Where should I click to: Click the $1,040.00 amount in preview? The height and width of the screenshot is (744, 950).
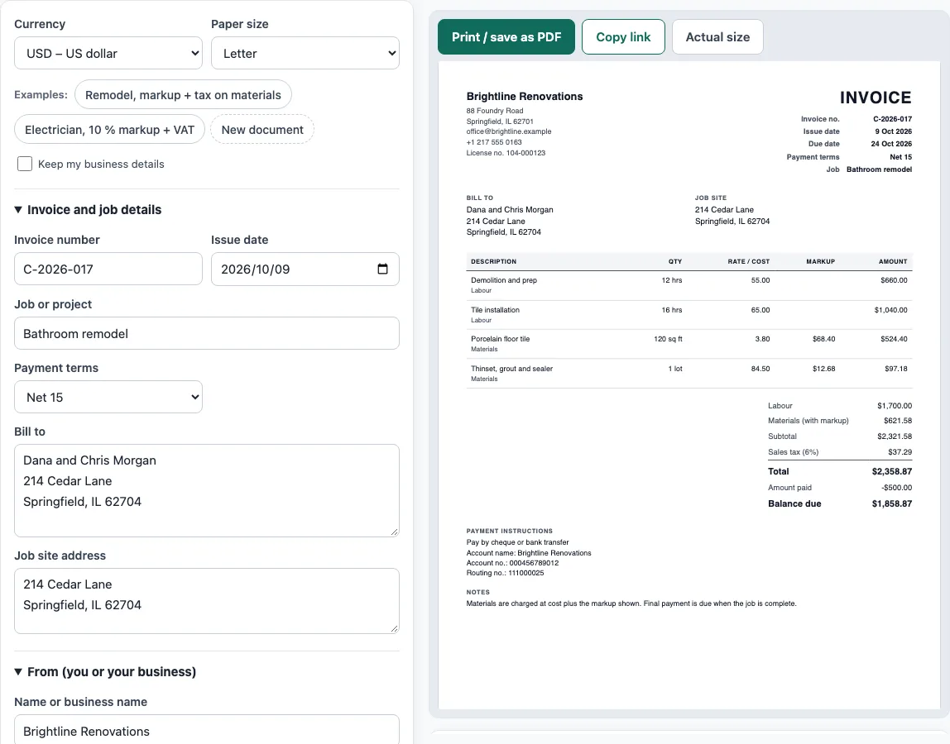[x=890, y=310]
